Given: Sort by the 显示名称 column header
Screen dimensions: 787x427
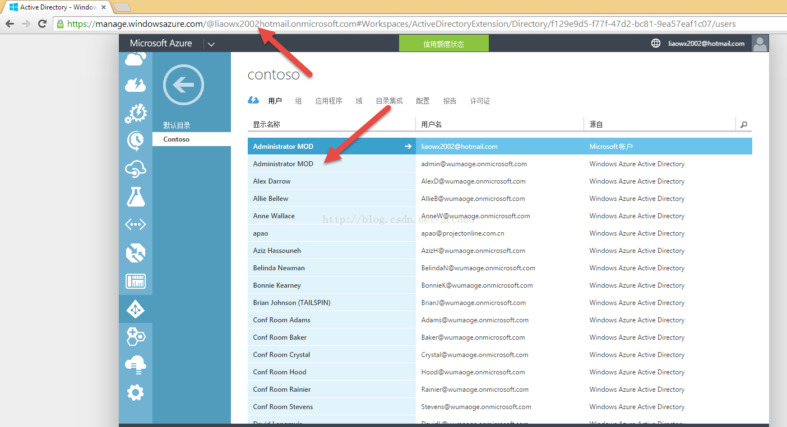Looking at the screenshot, I should click(x=267, y=125).
